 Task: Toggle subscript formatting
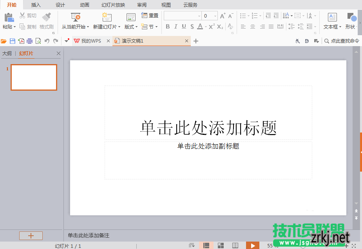tap(220, 27)
